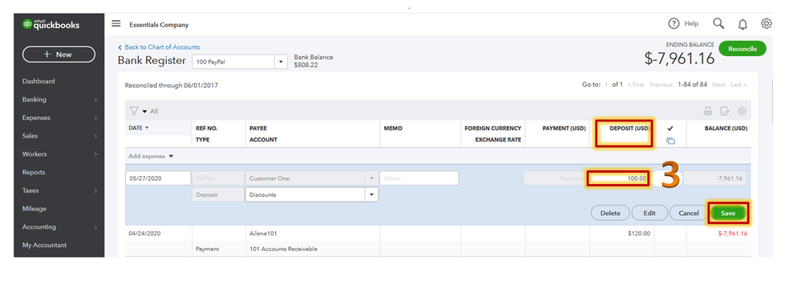Screen dimensions: 801x307
Task: Click the deposit amount field 100.00
Action: pos(618,179)
